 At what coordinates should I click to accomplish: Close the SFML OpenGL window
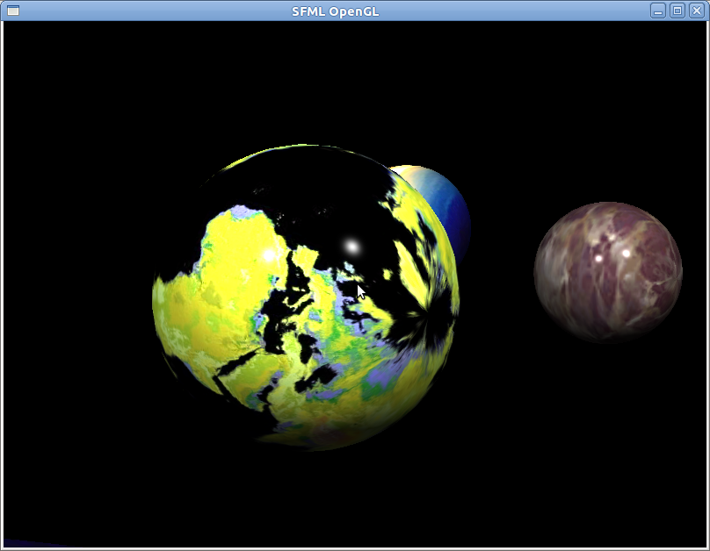[696, 11]
